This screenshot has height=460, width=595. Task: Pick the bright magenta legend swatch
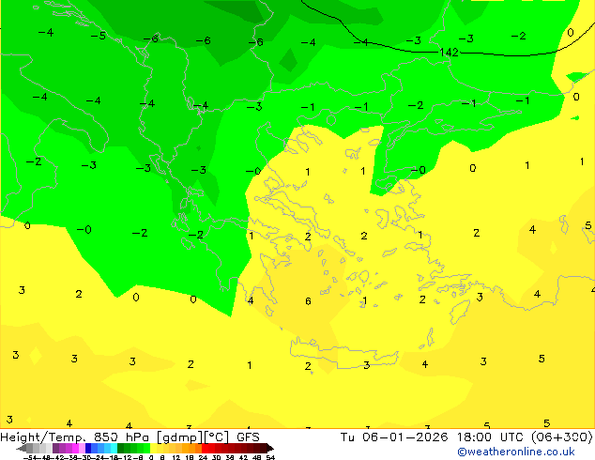tap(75, 448)
